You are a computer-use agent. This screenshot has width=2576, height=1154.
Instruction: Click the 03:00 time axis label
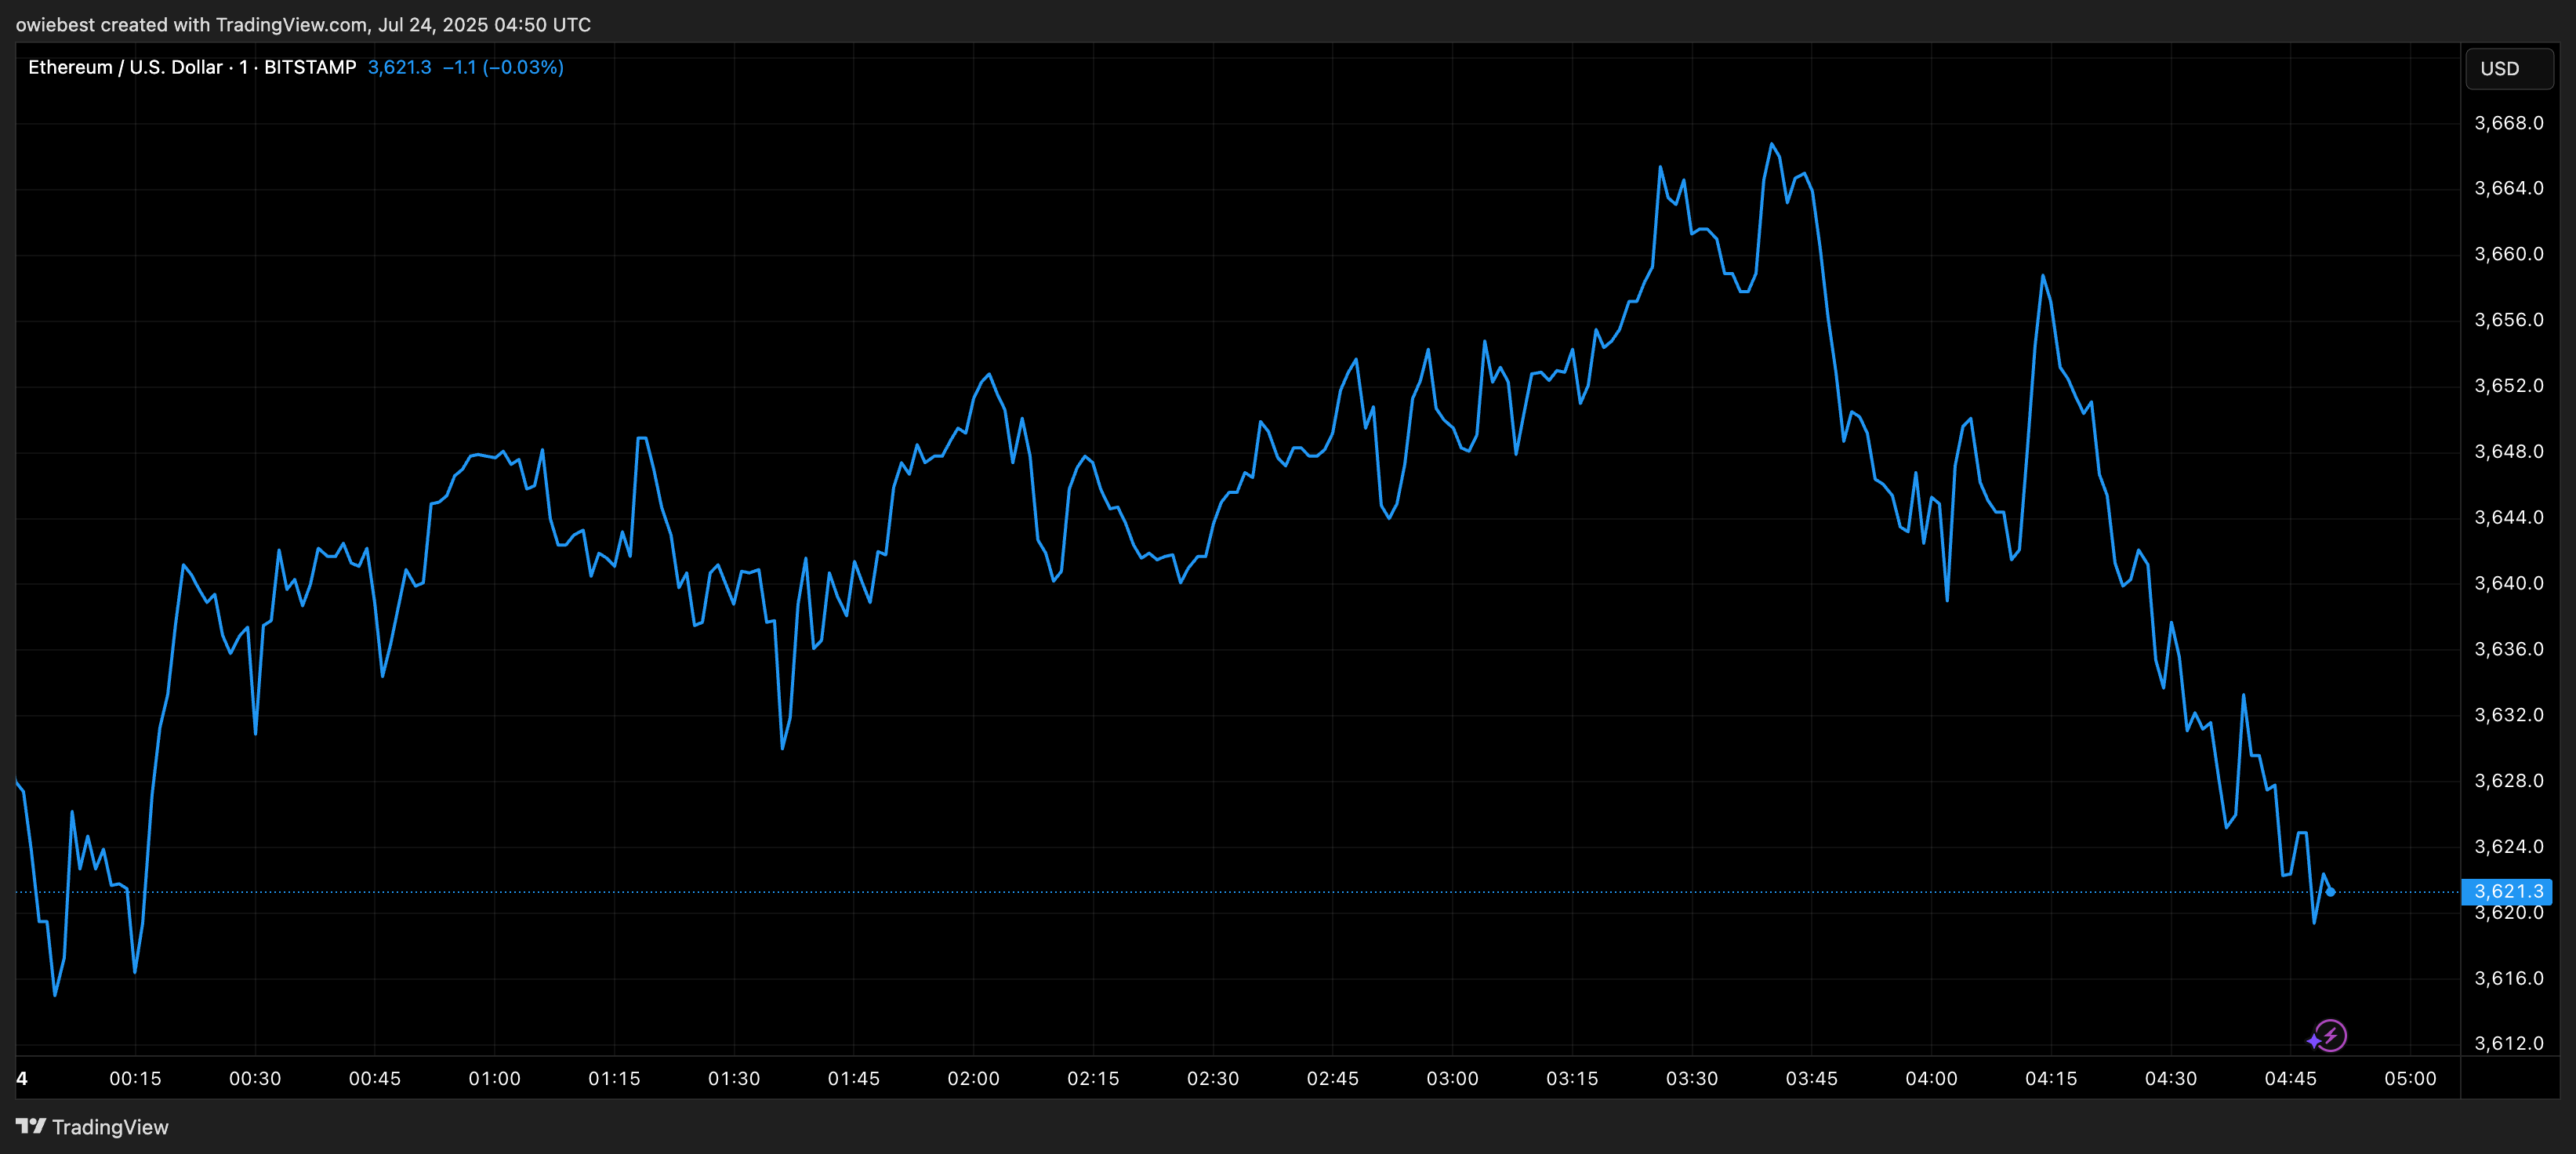pyautogui.click(x=1452, y=1079)
